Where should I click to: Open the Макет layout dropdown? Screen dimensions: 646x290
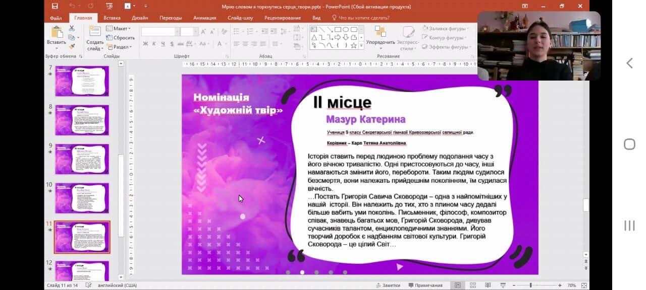click(120, 29)
